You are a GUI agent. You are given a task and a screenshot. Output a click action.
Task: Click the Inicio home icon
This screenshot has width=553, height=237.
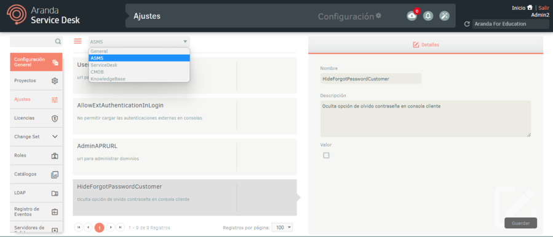[530, 7]
